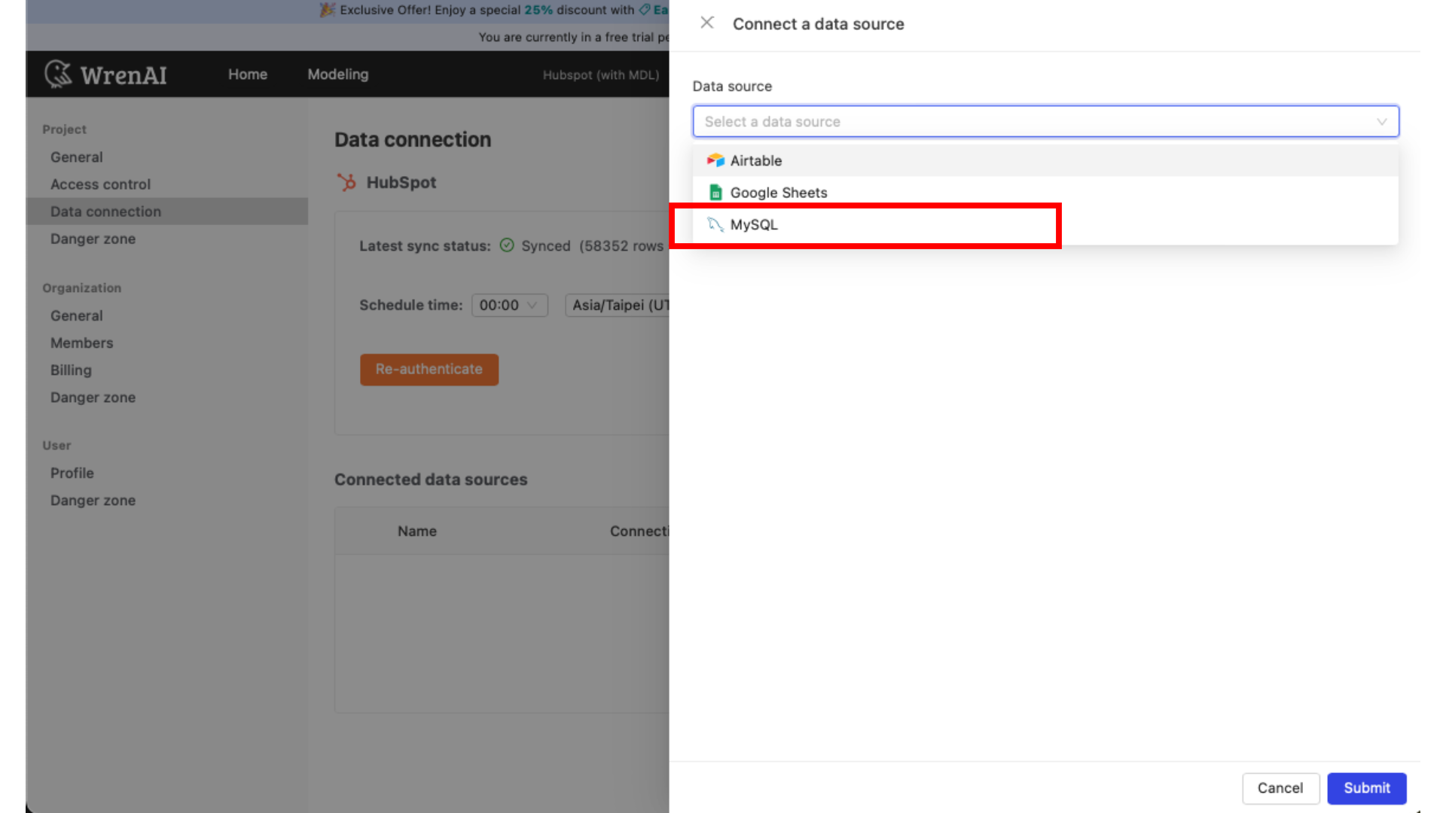Screen dimensions: 1446x813
Task: Click the Google Sheets icon in dropdown
Action: (x=715, y=193)
